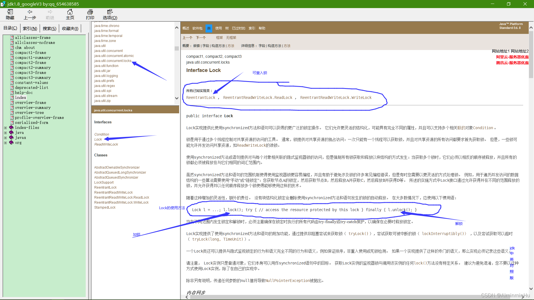Open the Favorites (收藏夹) tab
The image size is (534, 300).
coord(70,28)
